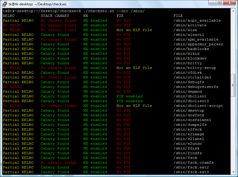Click '/sbin/dhclient-script' file path
Viewport: 238px width, 177px height.
point(198,106)
